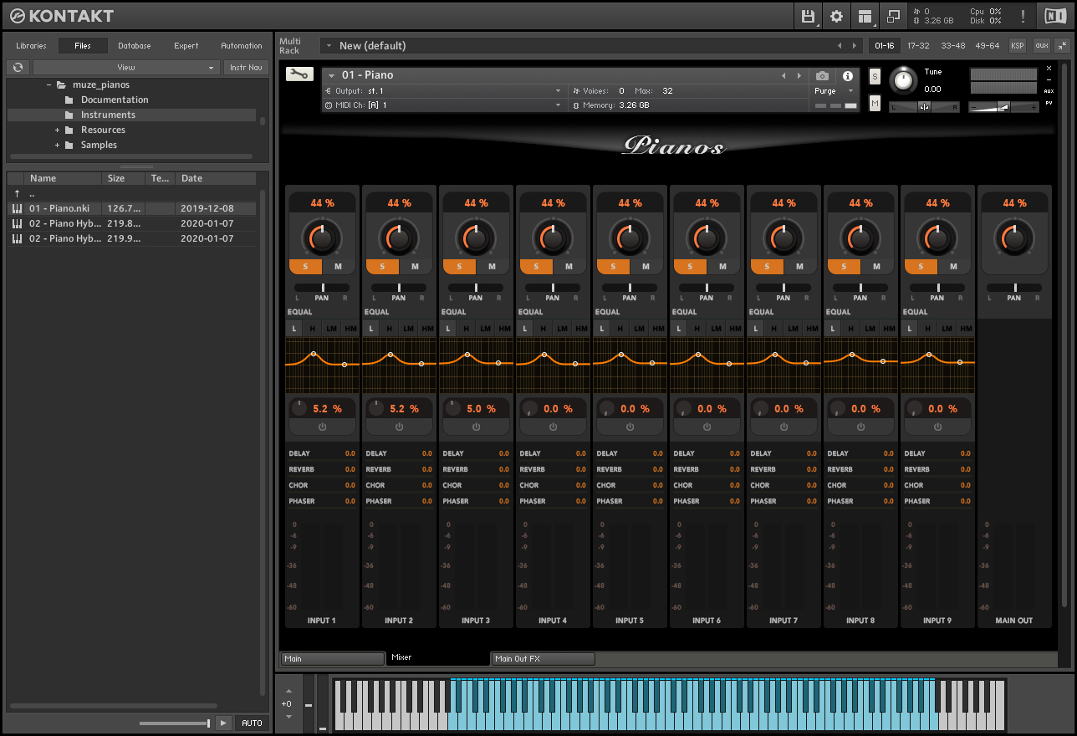This screenshot has width=1077, height=736.
Task: Open instrument edit mode with wrench icon
Action: coord(299,74)
